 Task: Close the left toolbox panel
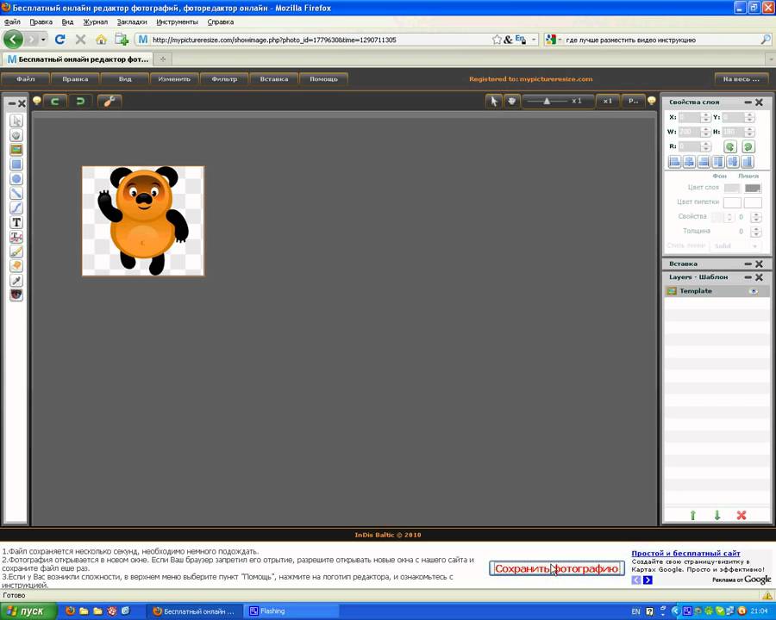click(x=22, y=103)
